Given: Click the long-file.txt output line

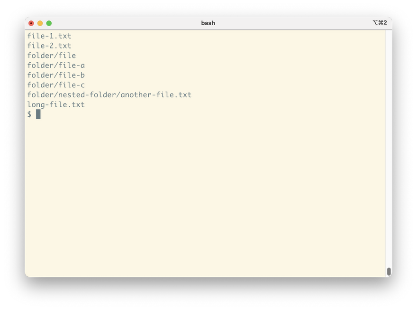Looking at the screenshot, I should (56, 104).
